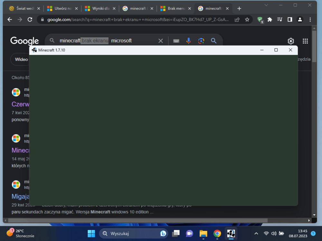Screen dimensions: 322x241
Task: Minimize the Minecraft 1.7.10 window
Action: click(x=262, y=50)
